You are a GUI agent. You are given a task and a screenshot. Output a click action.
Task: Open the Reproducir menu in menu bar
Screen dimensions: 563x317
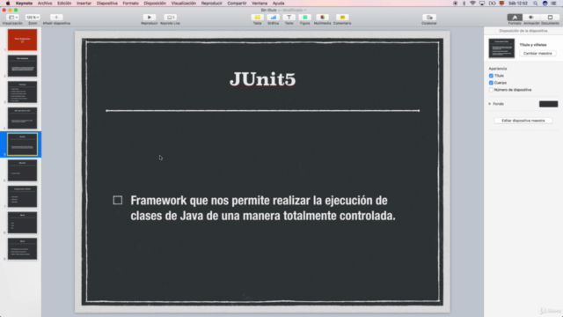point(211,4)
